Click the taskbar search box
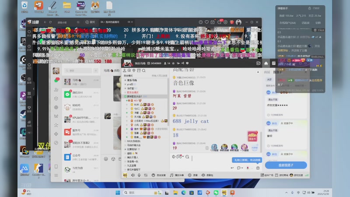This screenshot has width=350, height=197. click(x=143, y=193)
